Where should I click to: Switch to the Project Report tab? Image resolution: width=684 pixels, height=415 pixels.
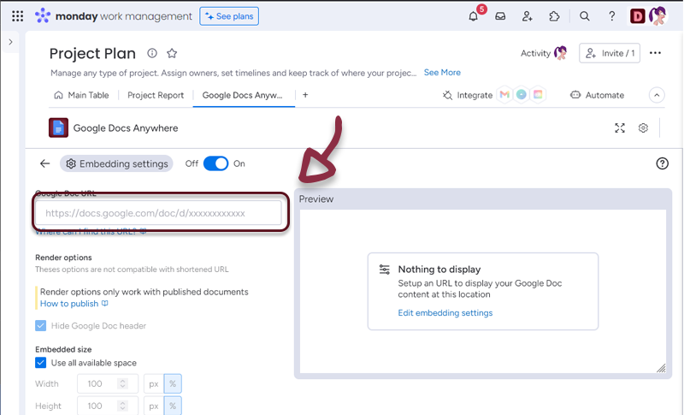[155, 95]
